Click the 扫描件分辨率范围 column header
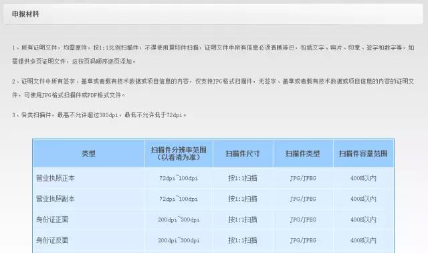The height and width of the screenshot is (253, 428). click(x=179, y=153)
